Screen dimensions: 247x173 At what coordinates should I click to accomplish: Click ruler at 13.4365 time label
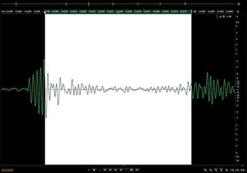point(165,12)
